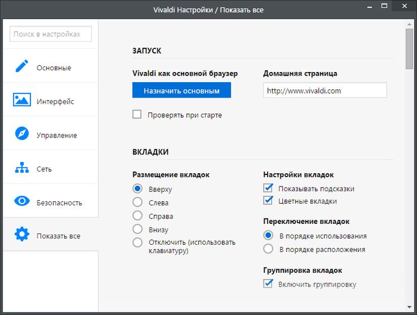Toggle Цветные вкладки checkbox

click(267, 201)
